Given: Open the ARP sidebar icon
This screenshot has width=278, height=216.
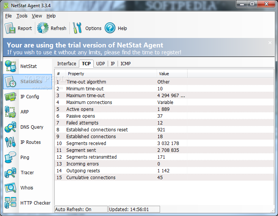Looking at the screenshot, I should point(11,112).
